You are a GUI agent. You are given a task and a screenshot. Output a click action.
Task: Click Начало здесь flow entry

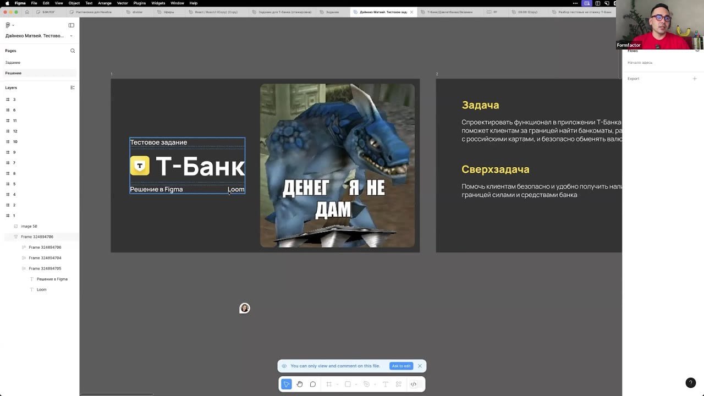pyautogui.click(x=640, y=63)
